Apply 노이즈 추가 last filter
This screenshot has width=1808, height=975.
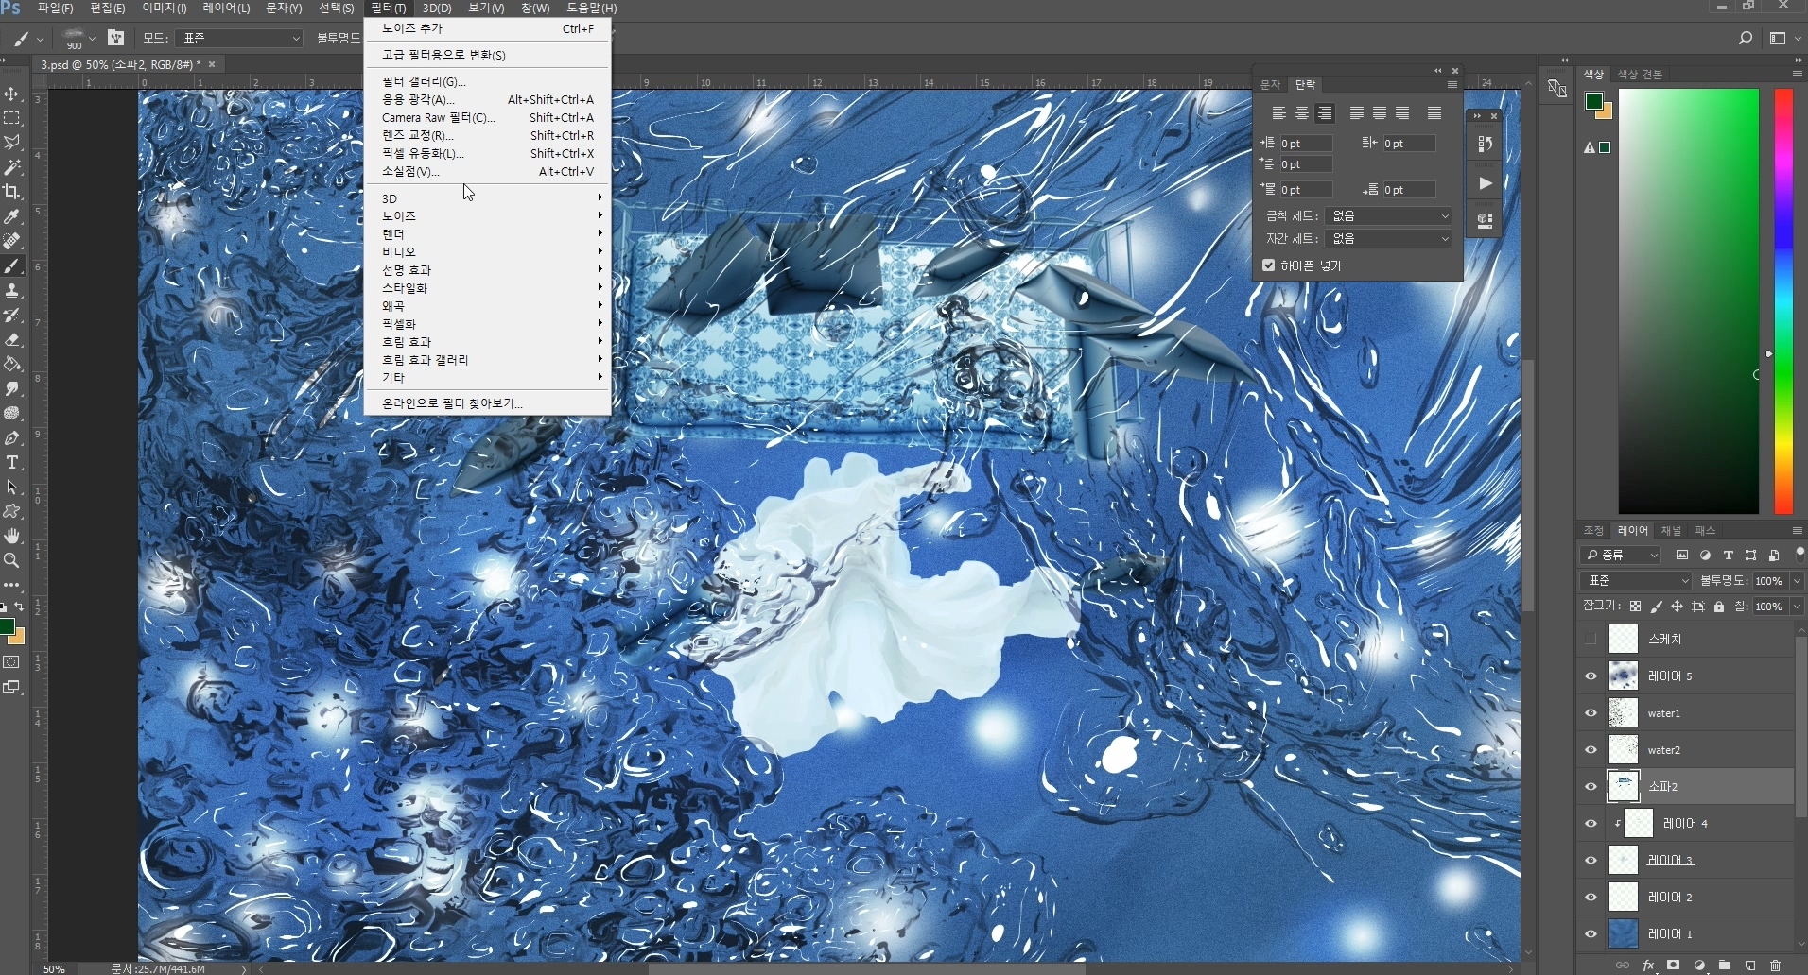(x=487, y=28)
